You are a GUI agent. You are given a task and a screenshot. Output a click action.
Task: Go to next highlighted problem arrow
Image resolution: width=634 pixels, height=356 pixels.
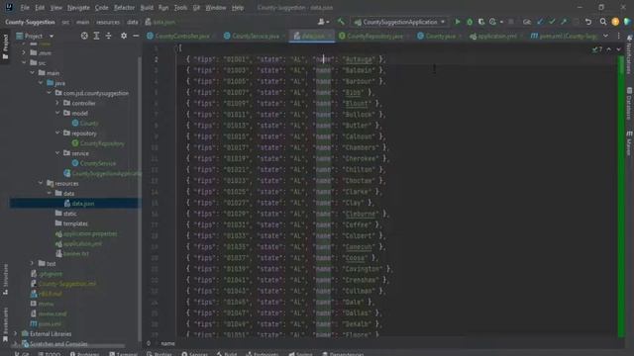618,49
